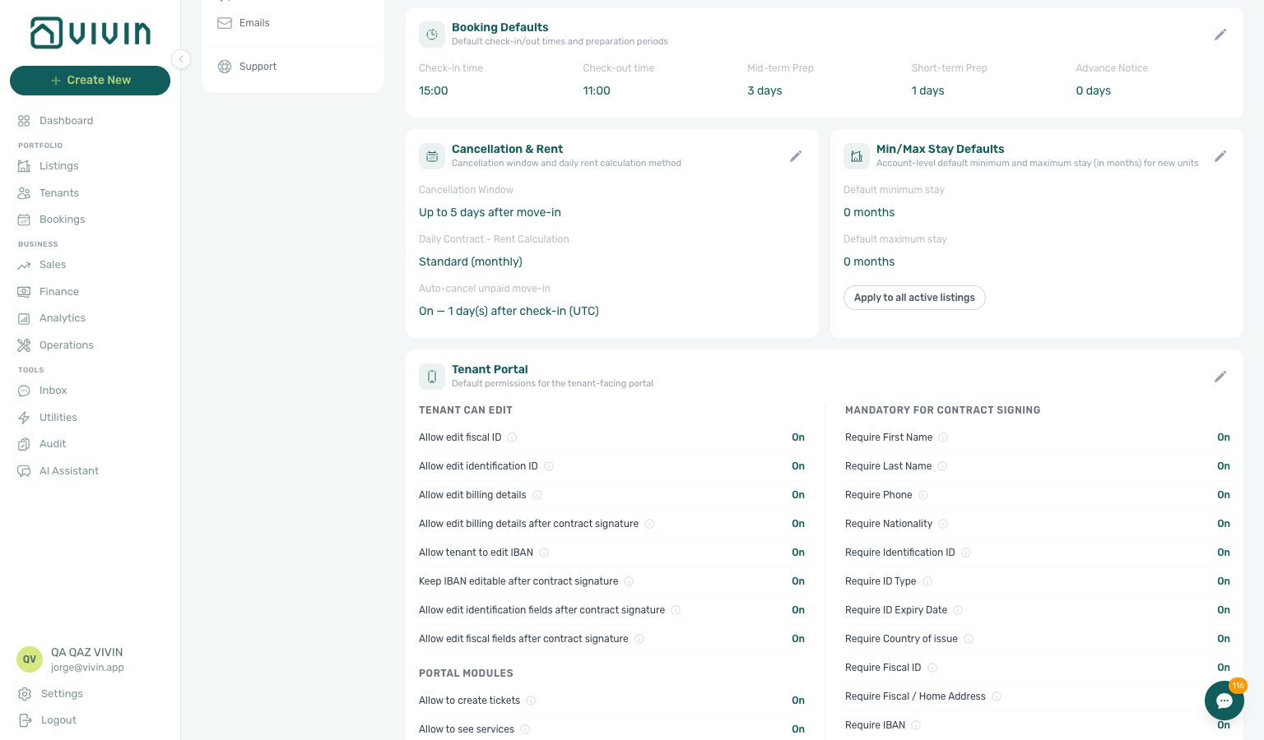Click info icon beside Allow tenant to edit IBAN

[x=544, y=553]
